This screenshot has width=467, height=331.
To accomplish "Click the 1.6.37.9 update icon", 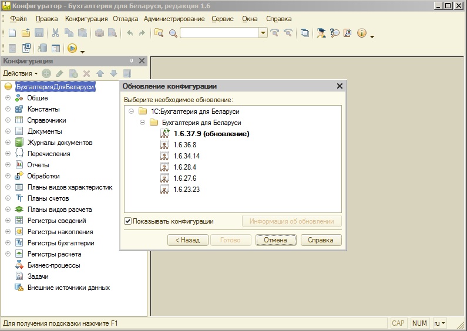I will click(164, 134).
